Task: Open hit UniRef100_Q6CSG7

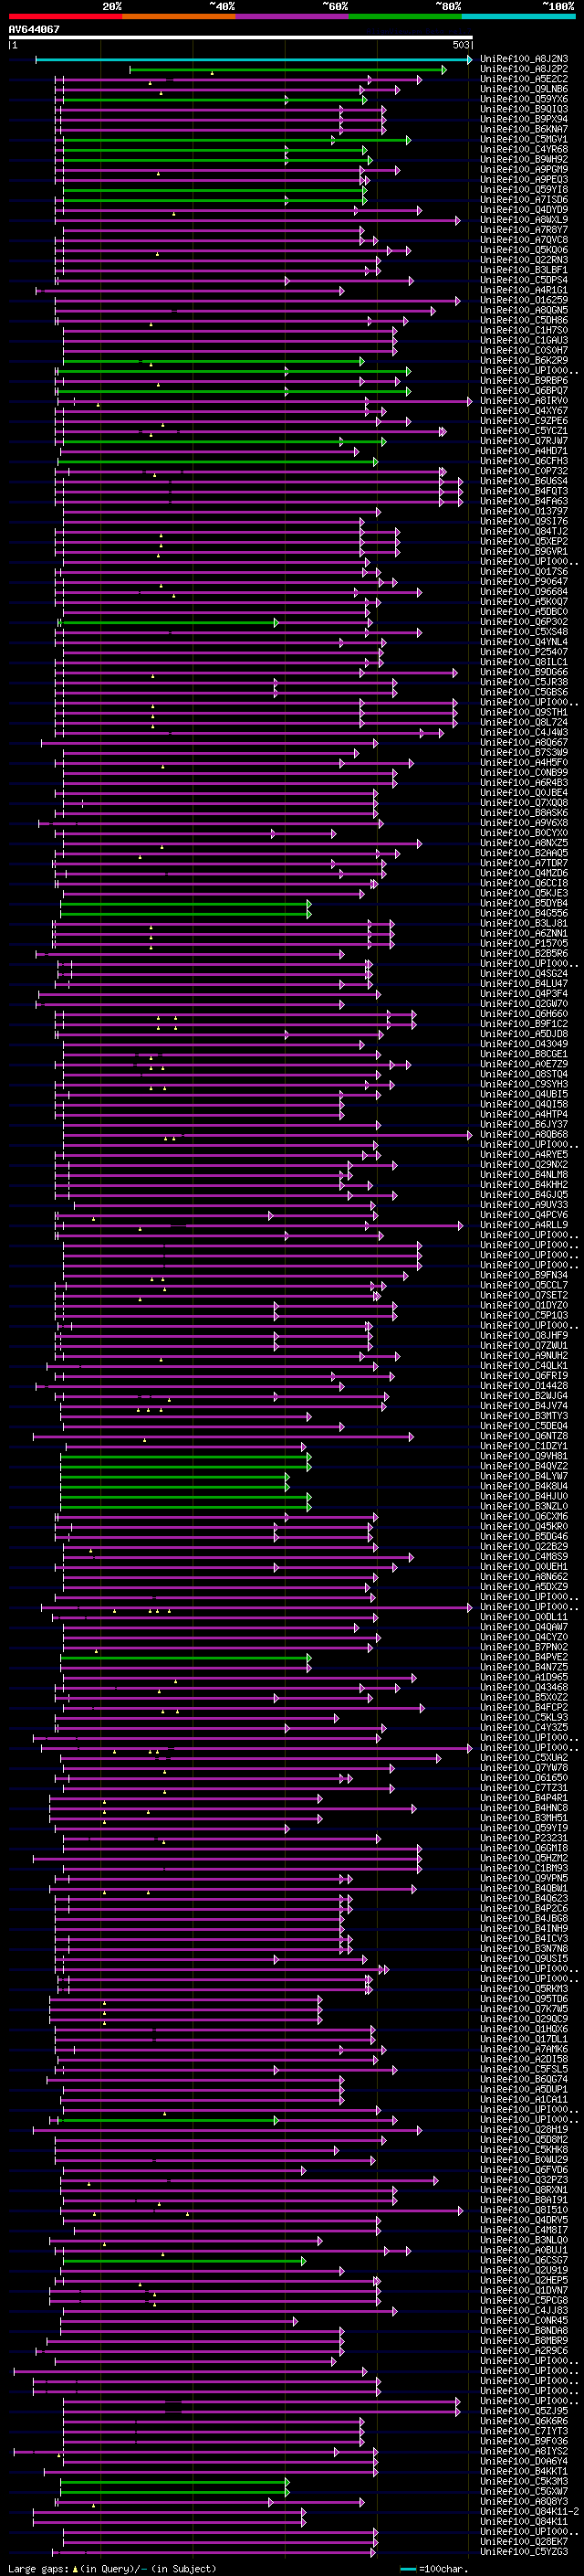Action: (524, 2260)
